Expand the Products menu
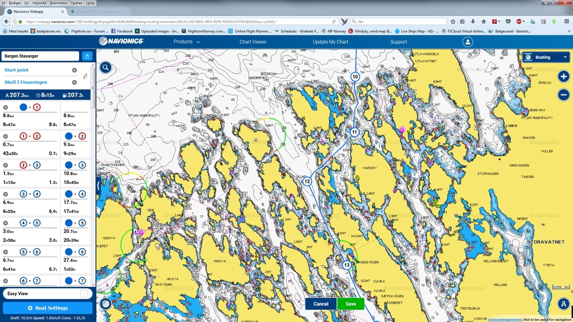 click(x=186, y=42)
